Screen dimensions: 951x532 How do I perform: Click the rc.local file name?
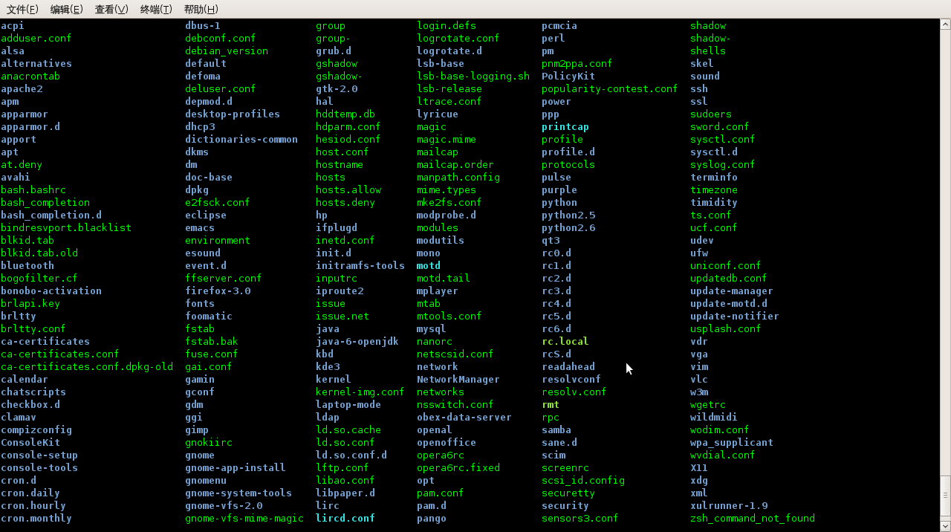565,341
